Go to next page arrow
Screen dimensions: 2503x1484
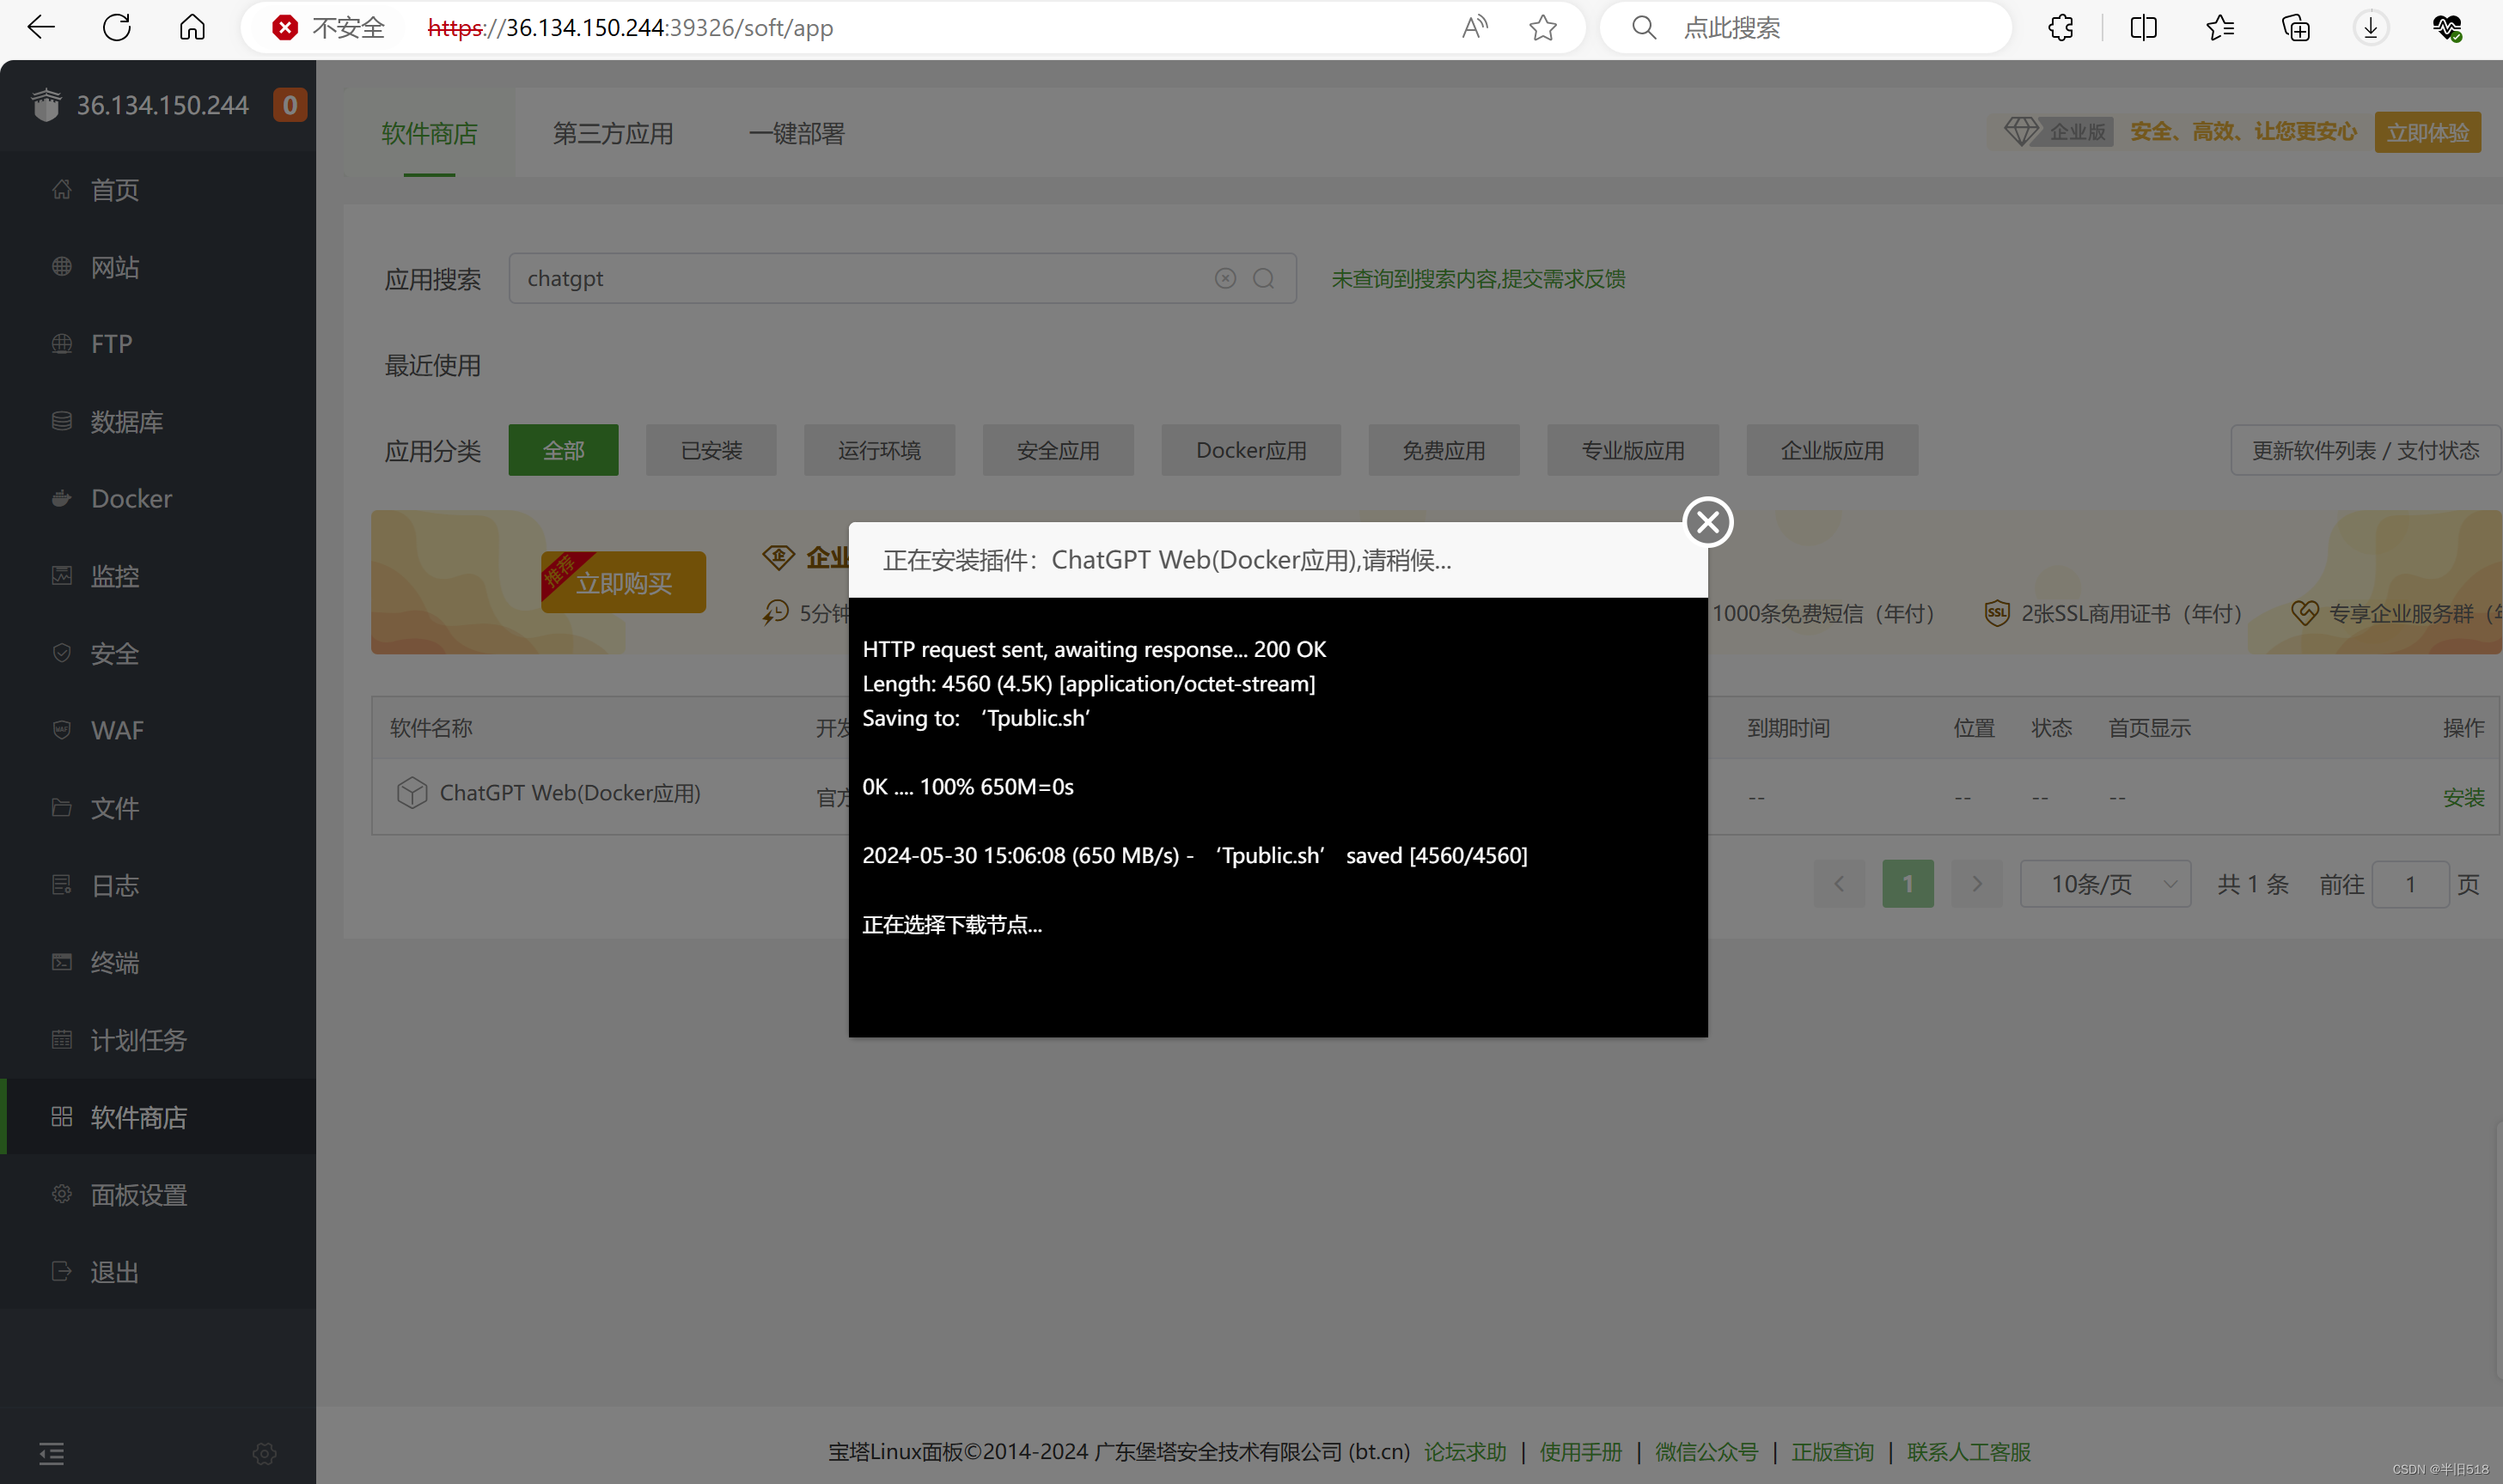tap(1977, 884)
